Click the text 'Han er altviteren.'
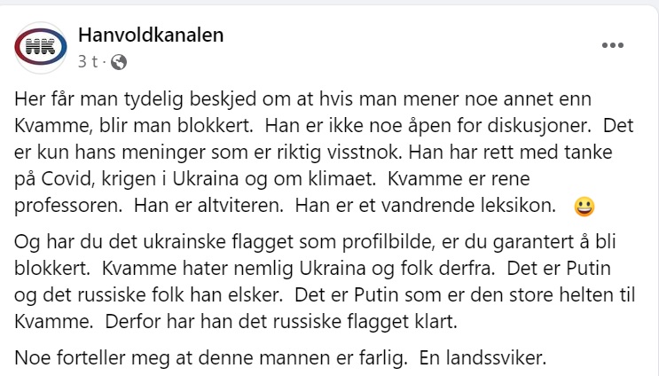This screenshot has width=659, height=376. pyautogui.click(x=209, y=206)
